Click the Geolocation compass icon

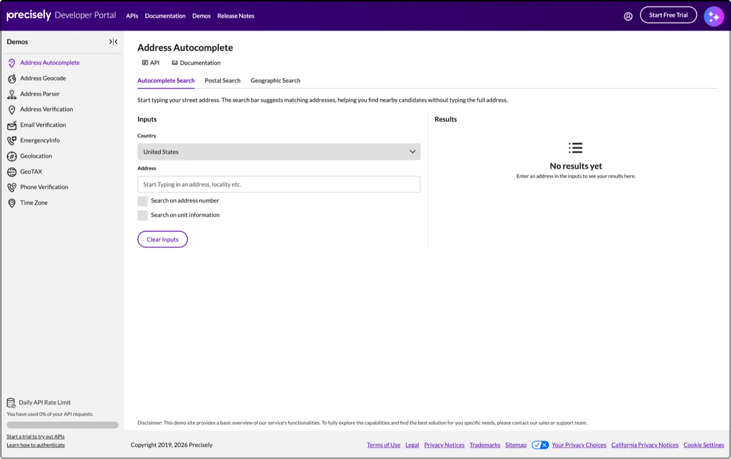(x=12, y=157)
